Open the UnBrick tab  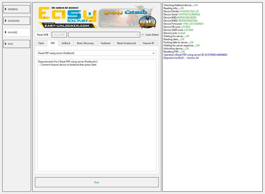[x=66, y=43]
